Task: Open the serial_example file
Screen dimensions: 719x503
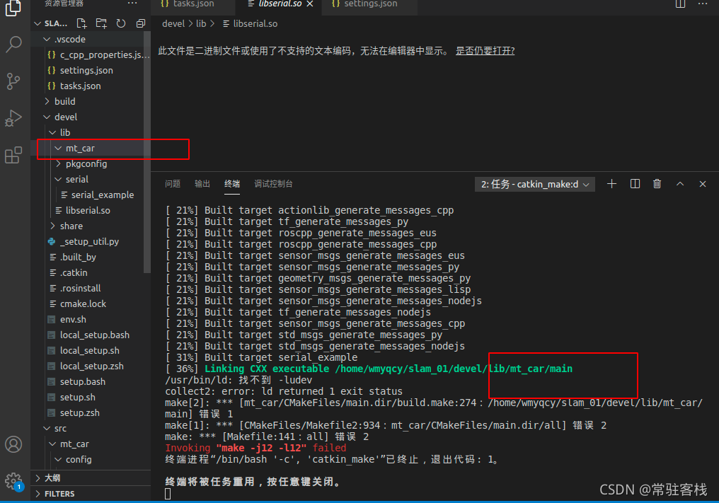Action: pyautogui.click(x=91, y=195)
